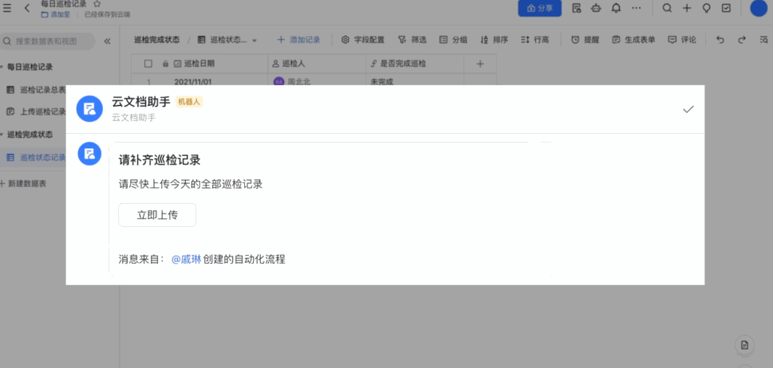Star the 每日巡检记录 document
Image resolution: width=773 pixels, height=368 pixels.
[97, 4]
